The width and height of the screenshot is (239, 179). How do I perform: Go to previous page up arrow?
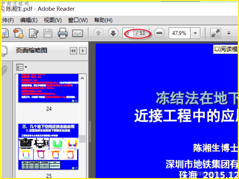tap(98, 33)
